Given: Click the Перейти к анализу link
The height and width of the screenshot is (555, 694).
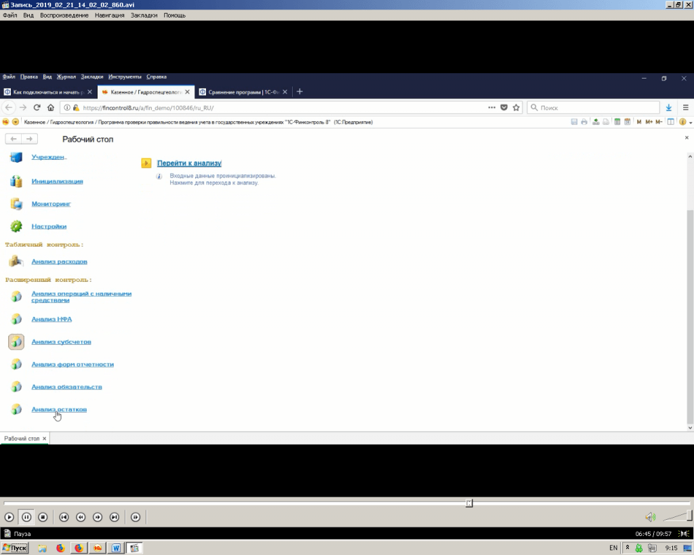Looking at the screenshot, I should point(189,163).
